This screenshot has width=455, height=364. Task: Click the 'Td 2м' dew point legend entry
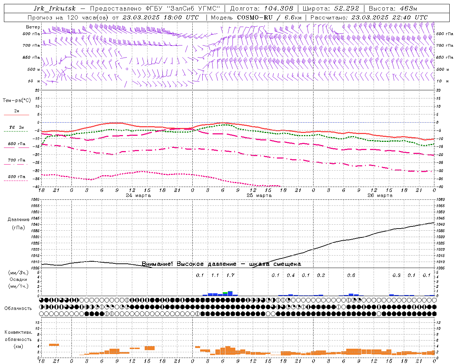17,127
